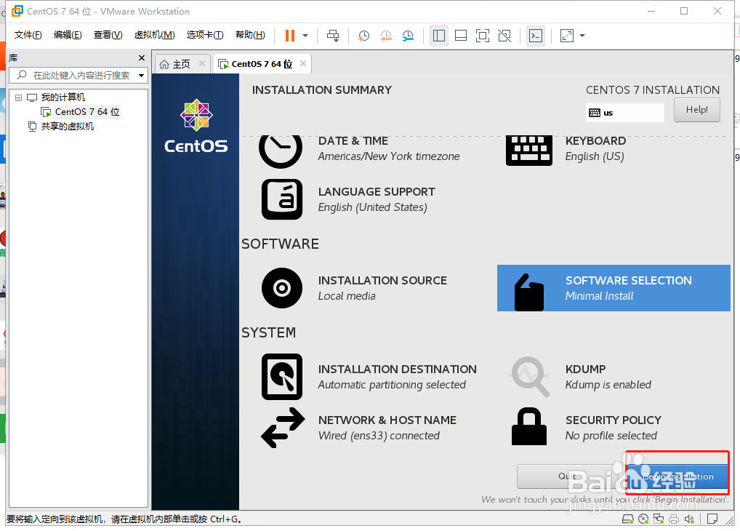Open the 虚拟机(M) menu
This screenshot has height=531, width=740.
click(154, 34)
